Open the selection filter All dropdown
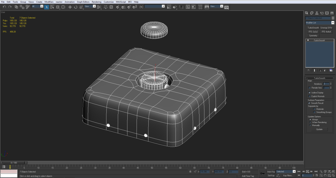The height and width of the screenshot is (178, 336). [42, 6]
